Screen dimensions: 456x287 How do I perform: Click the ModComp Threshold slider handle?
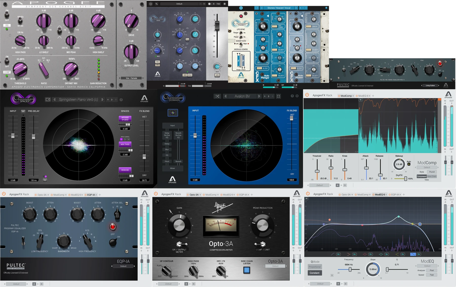(317, 171)
